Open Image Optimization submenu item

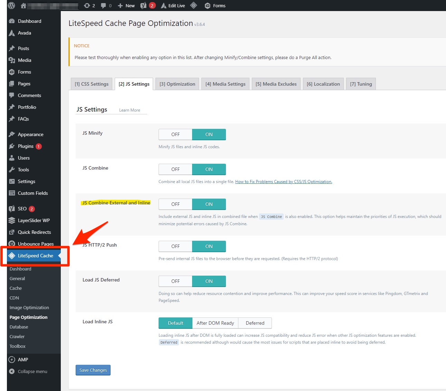[x=29, y=307]
